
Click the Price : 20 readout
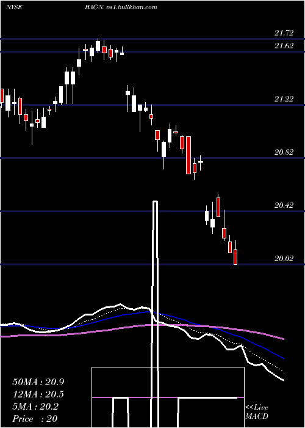coord(35,419)
